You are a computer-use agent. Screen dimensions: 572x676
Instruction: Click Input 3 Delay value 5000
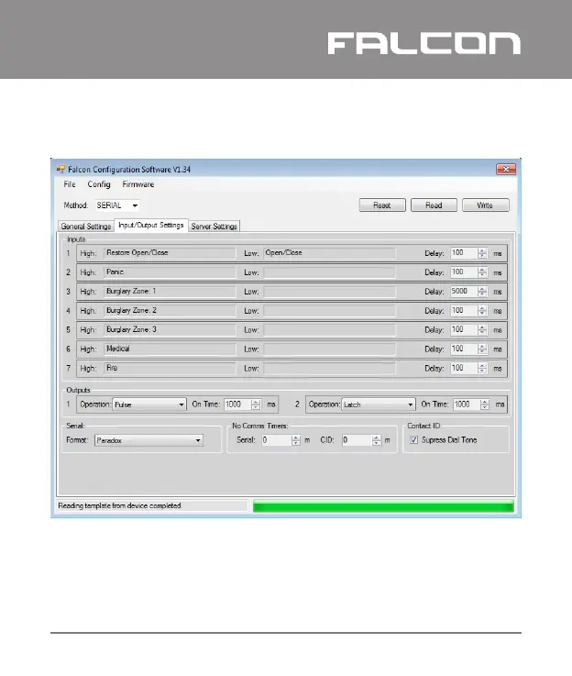464,292
